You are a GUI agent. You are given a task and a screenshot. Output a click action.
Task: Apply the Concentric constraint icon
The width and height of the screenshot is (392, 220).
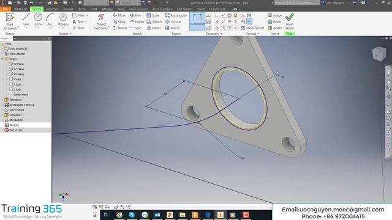(229, 15)
